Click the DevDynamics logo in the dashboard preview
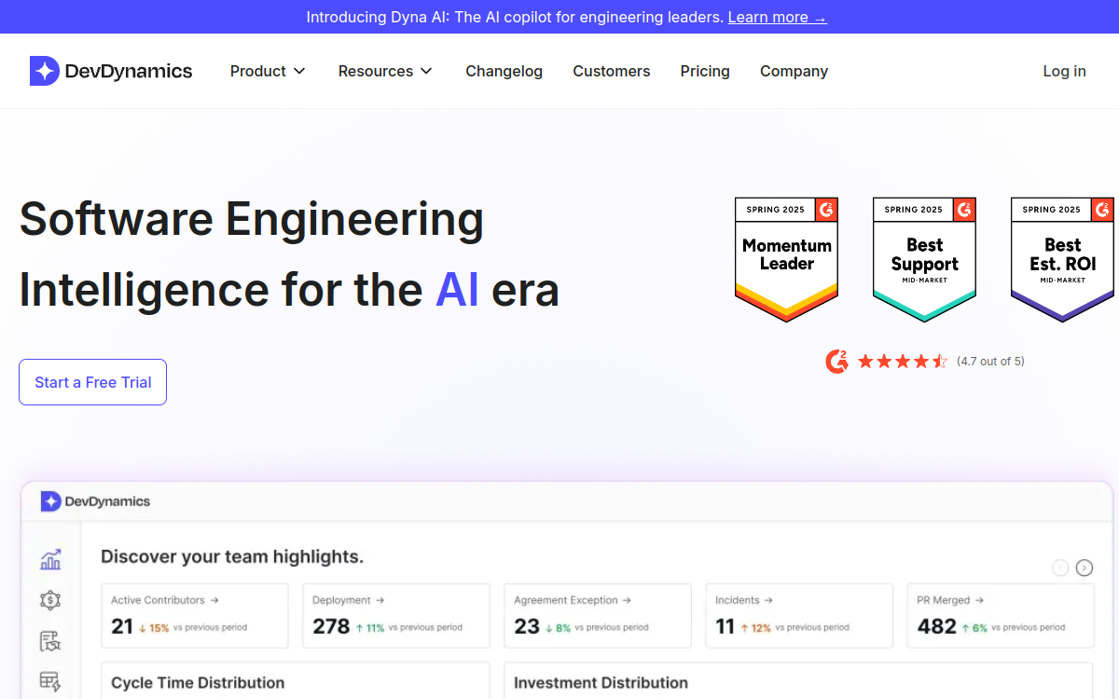Screen dimensions: 1119x699 pos(95,501)
